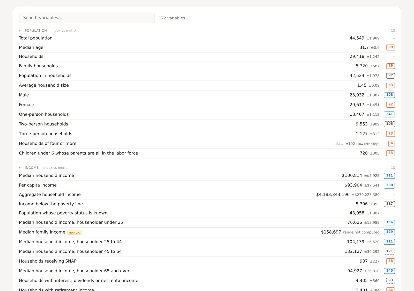Click index badge 29 for Family households
The image size is (414, 291).
[x=390, y=66]
